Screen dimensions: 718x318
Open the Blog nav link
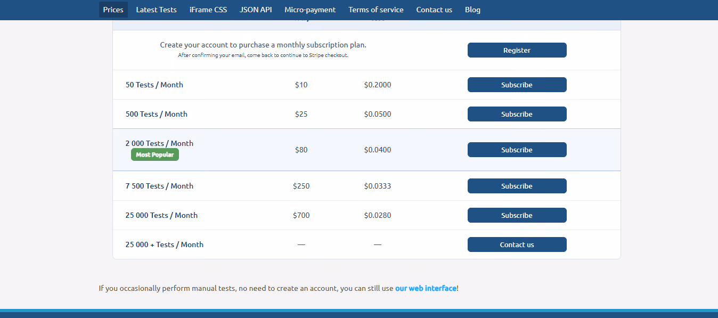pos(472,10)
